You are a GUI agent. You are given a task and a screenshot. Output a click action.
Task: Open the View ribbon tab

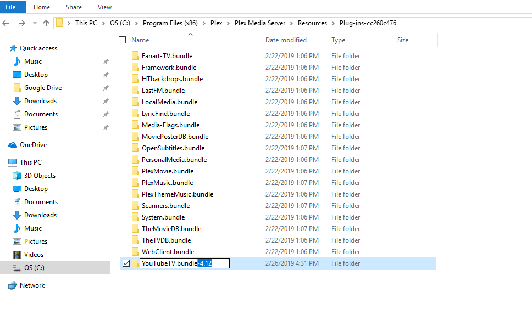pyautogui.click(x=104, y=7)
